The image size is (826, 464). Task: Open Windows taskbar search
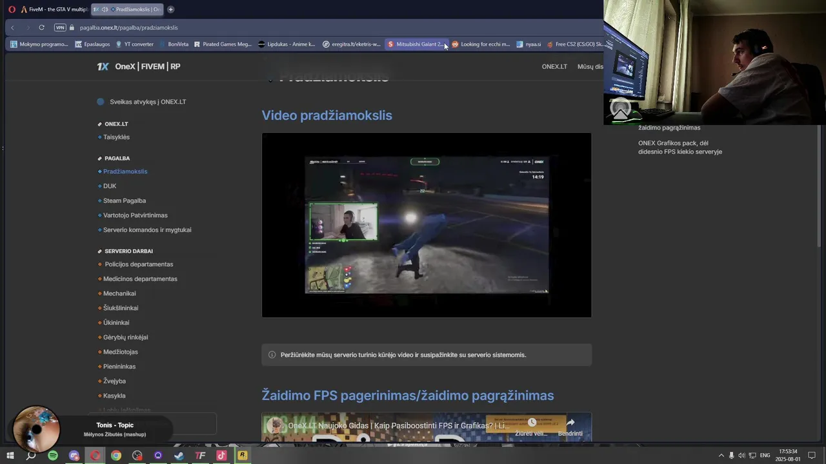31,456
